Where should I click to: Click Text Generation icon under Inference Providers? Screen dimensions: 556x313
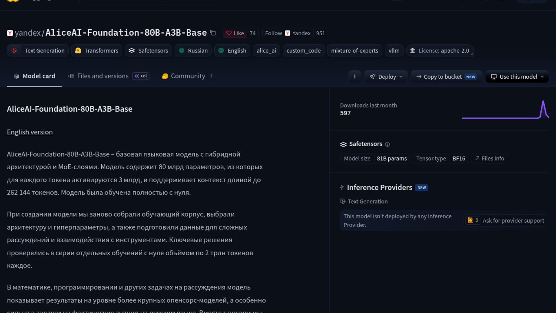[343, 201]
